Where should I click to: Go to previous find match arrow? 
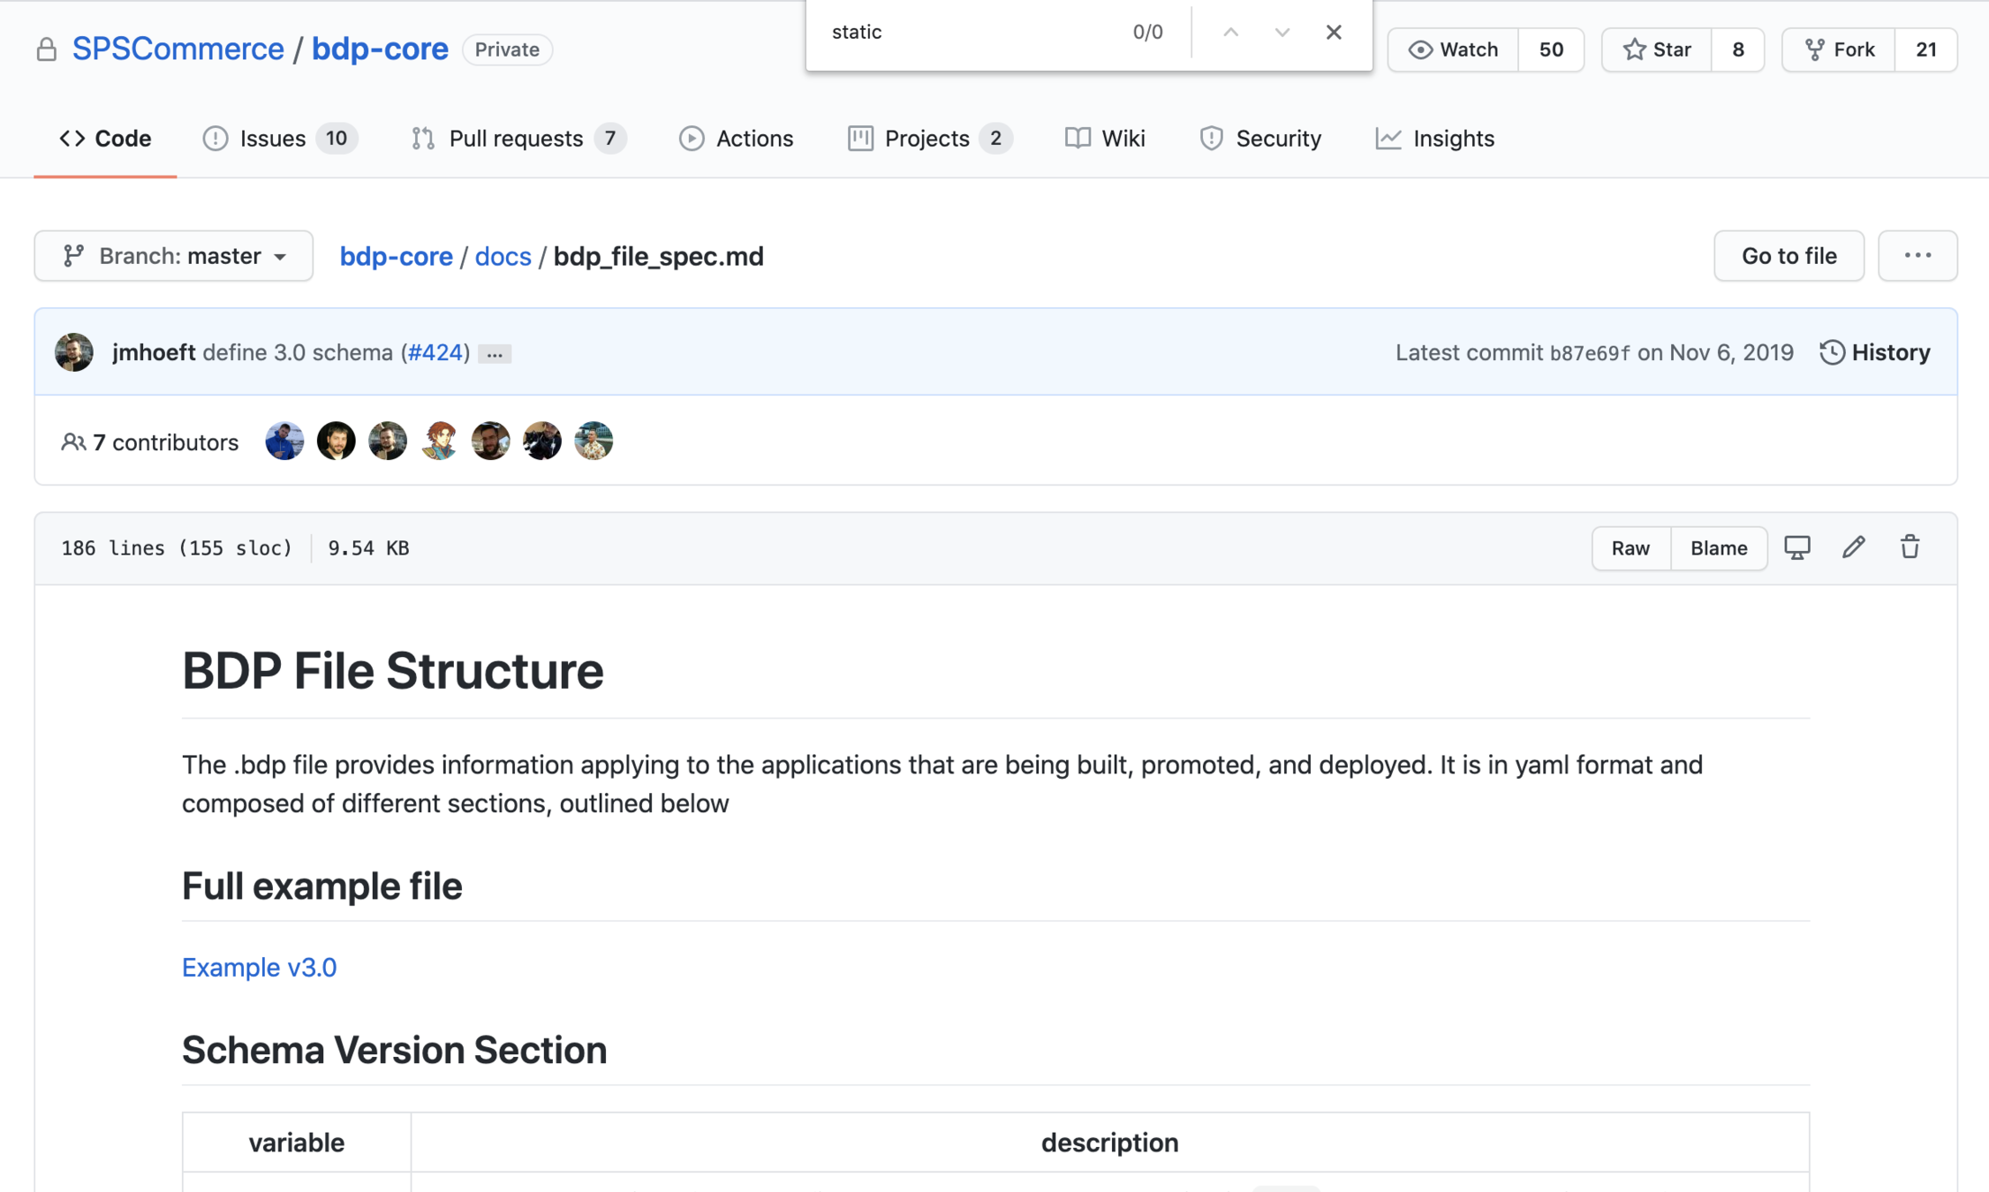(x=1230, y=33)
